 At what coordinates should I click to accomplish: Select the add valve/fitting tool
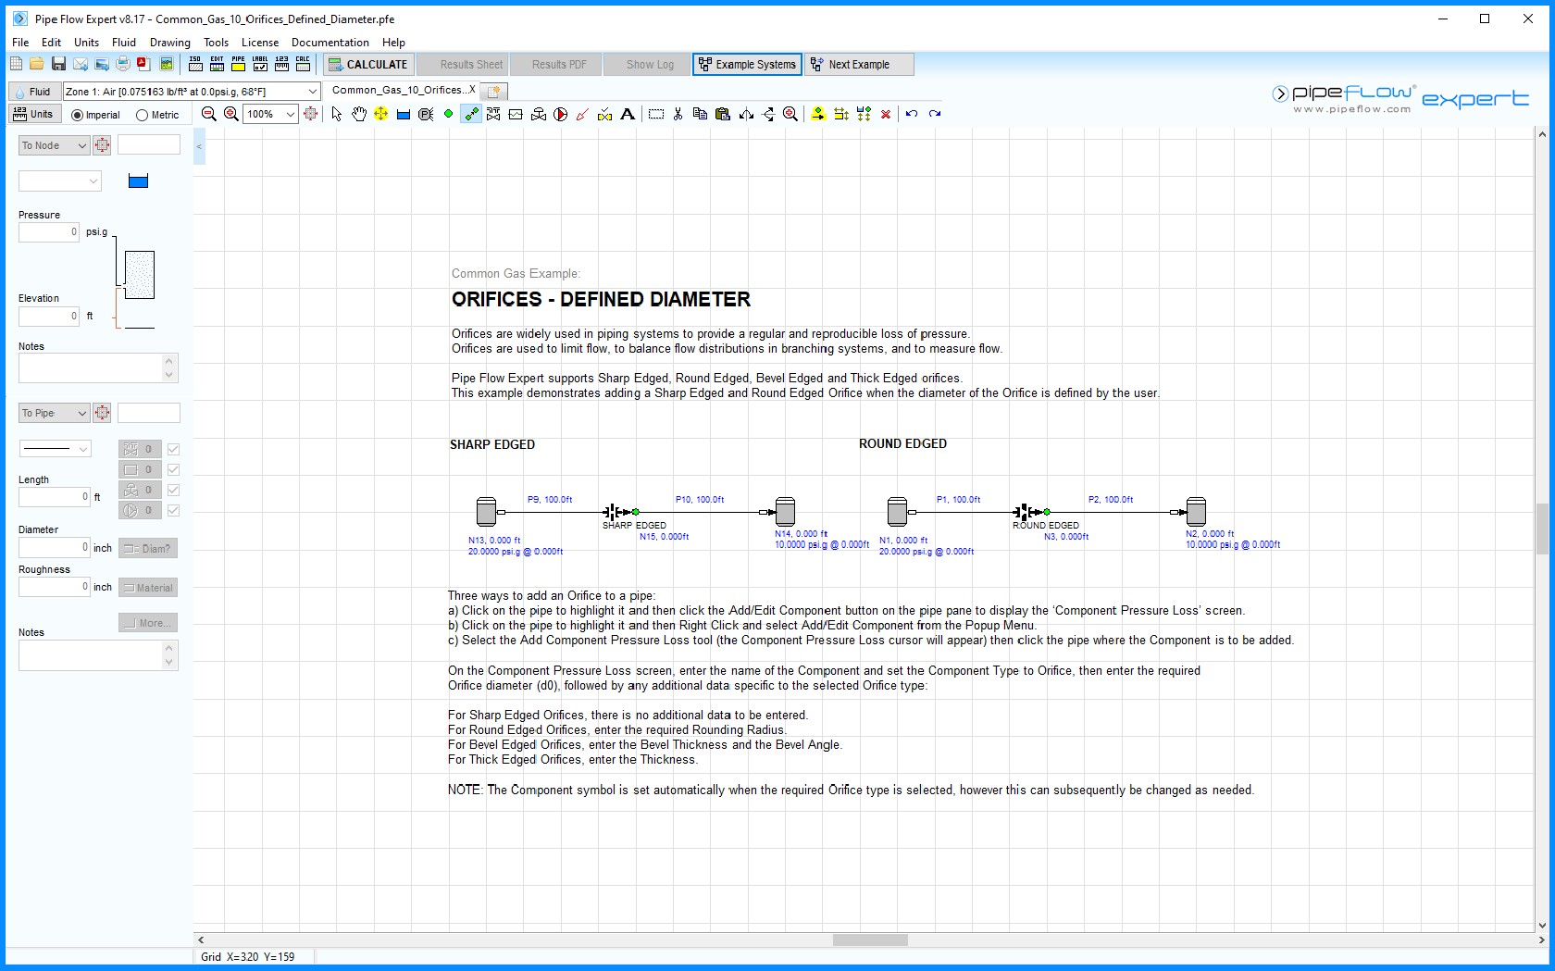(x=493, y=114)
